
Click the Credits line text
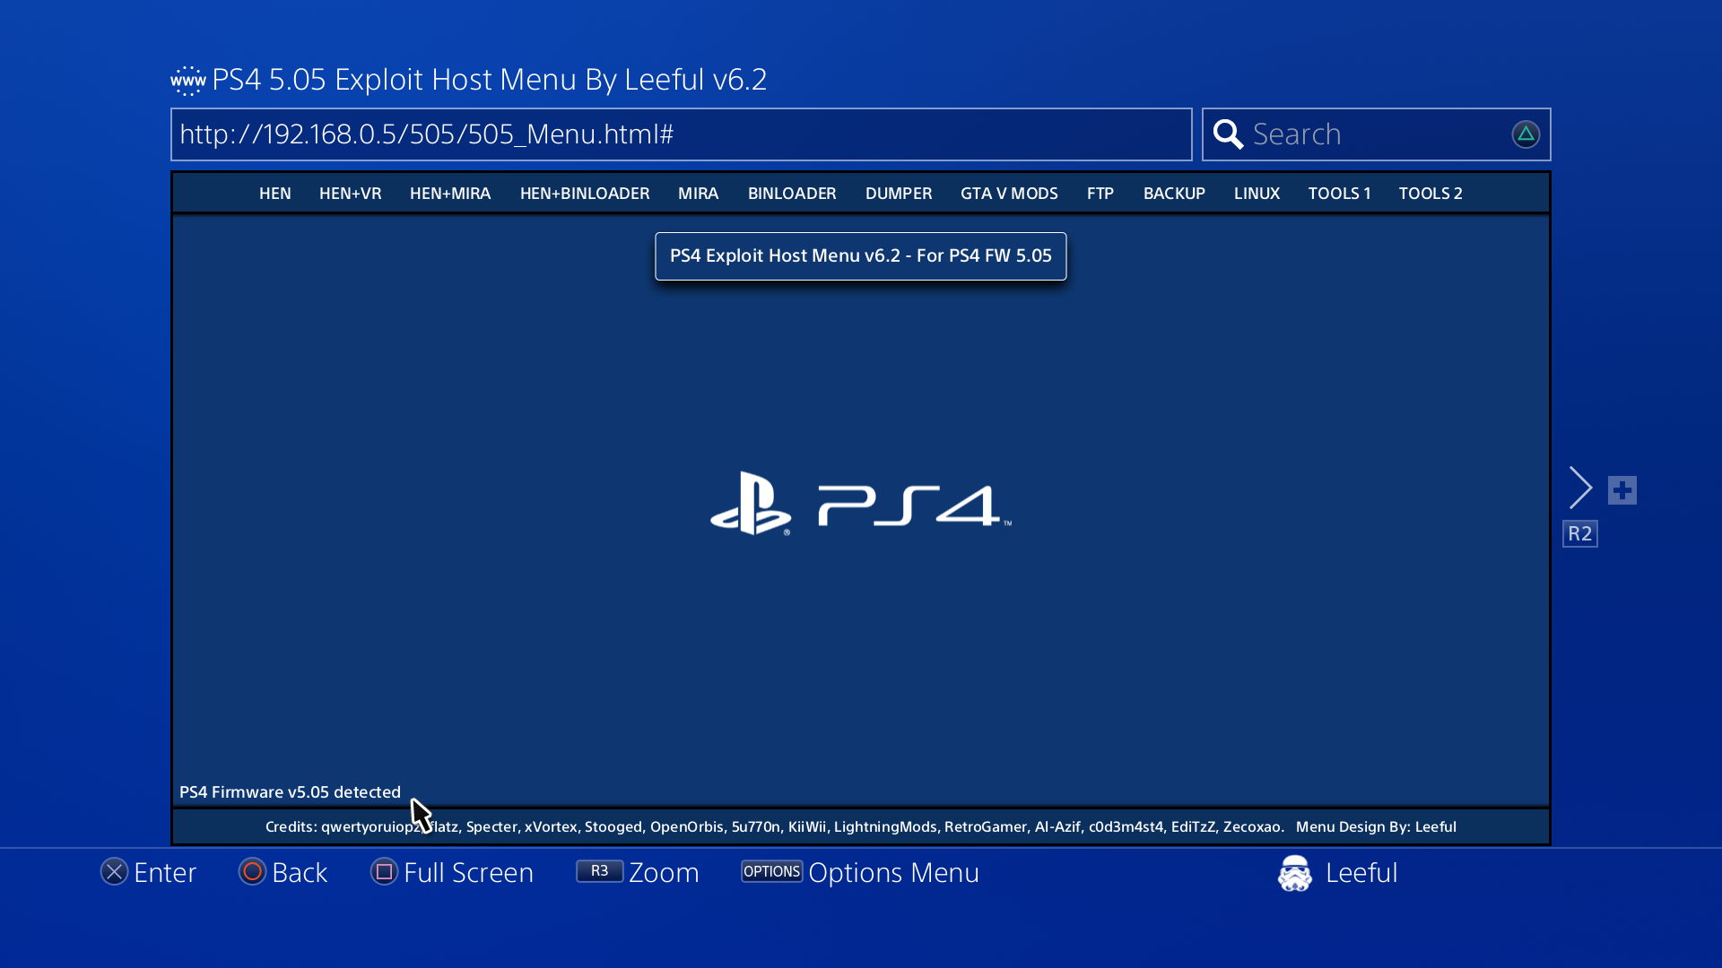click(774, 827)
